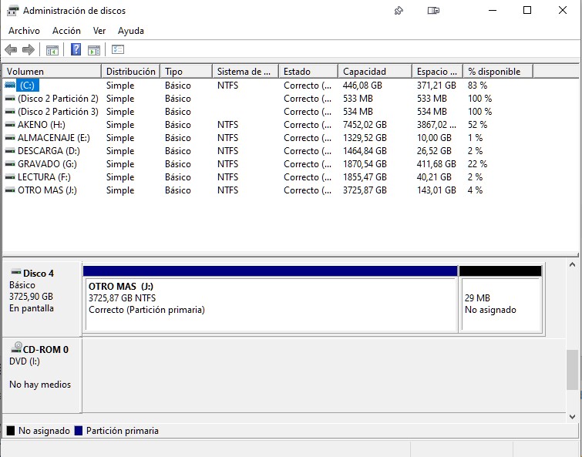Select ALMACENAJE (E:) volume name
This screenshot has width=582, height=457.
(54, 138)
